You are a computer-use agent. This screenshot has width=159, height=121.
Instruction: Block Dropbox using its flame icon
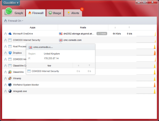click(x=6, y=53)
